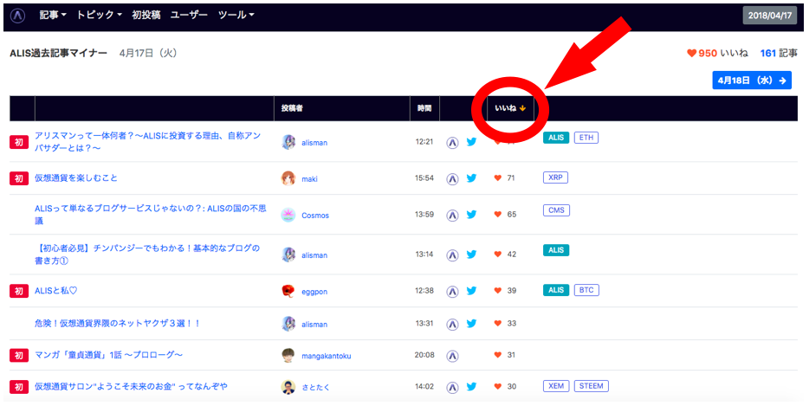
Task: Open Twitter icon for the 13:31 article
Action: click(471, 324)
